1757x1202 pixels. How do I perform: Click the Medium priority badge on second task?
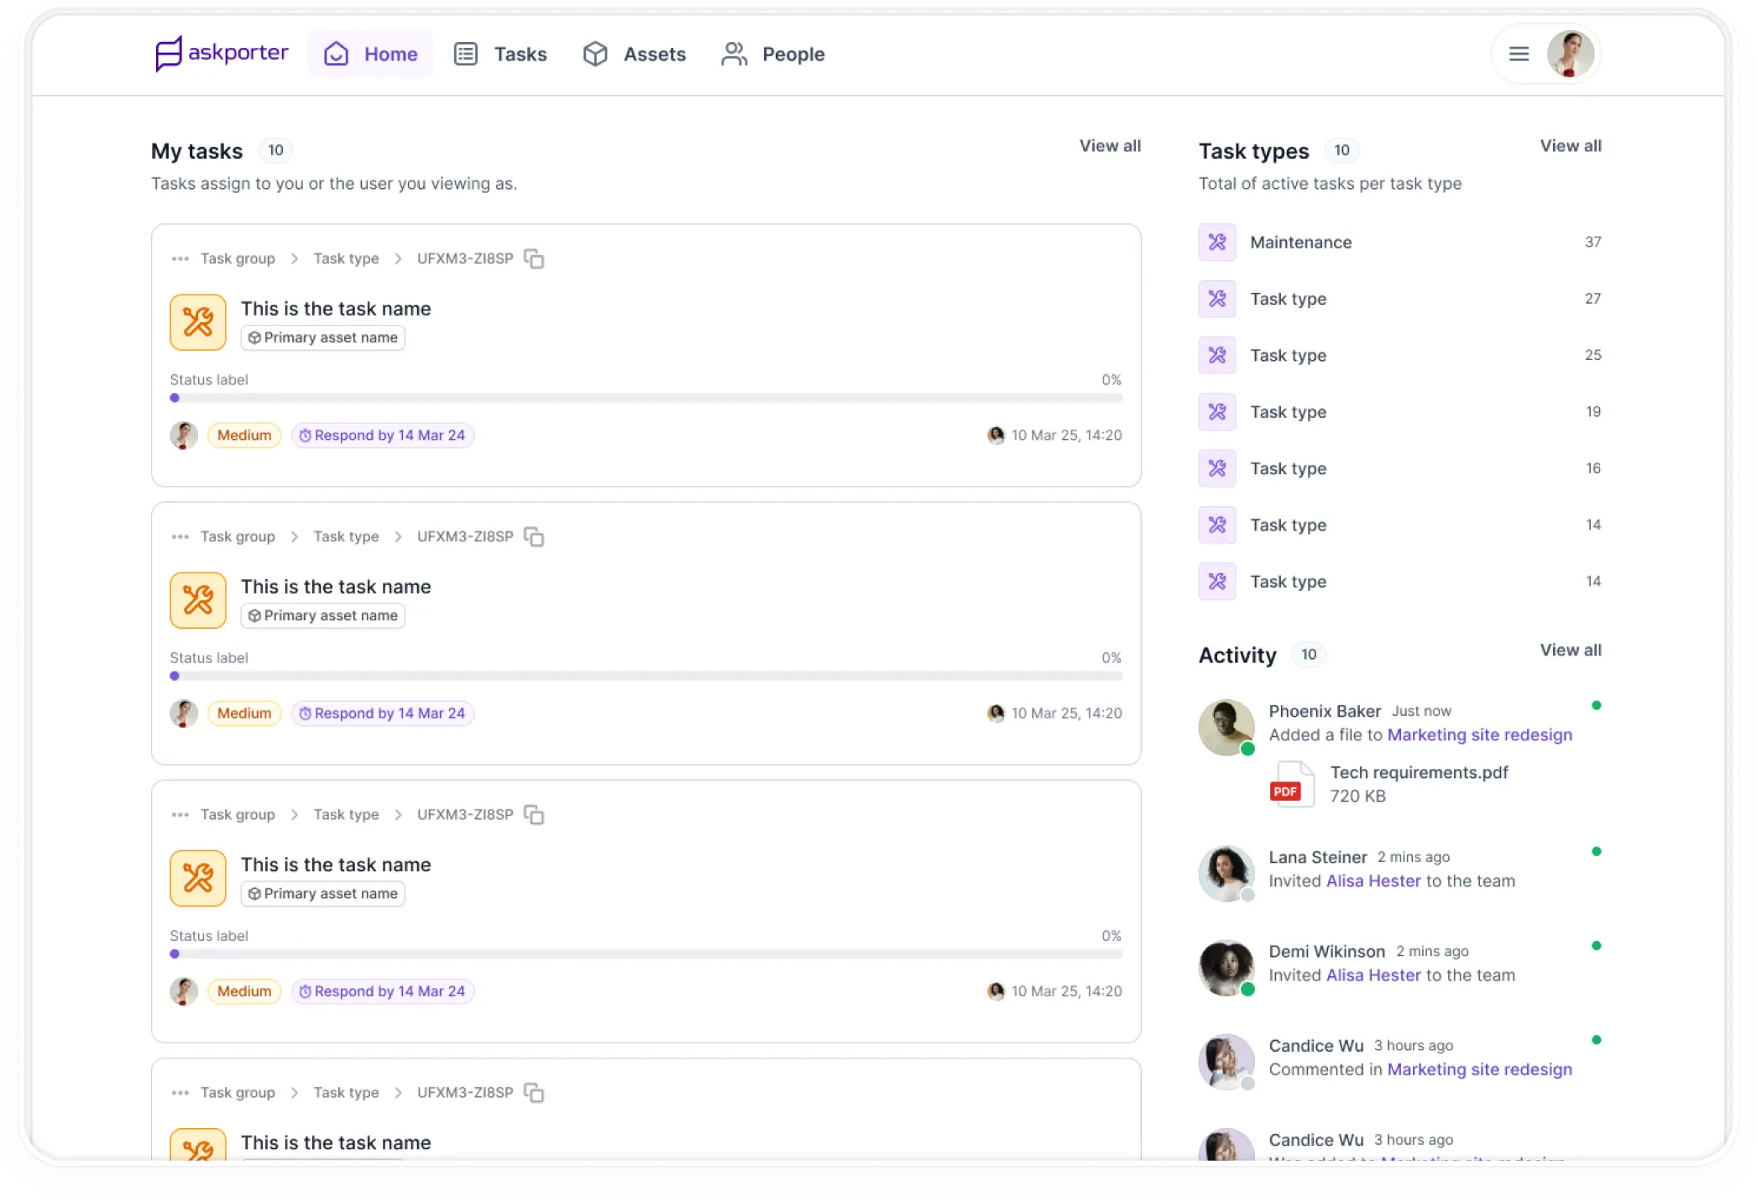click(x=243, y=713)
